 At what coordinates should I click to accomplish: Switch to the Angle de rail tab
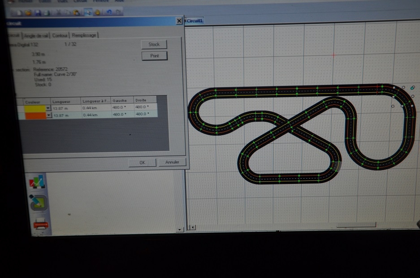36,35
